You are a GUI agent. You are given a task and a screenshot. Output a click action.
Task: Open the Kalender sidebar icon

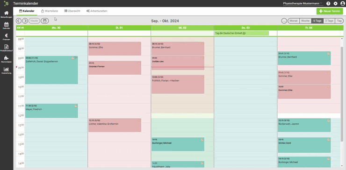7,26
